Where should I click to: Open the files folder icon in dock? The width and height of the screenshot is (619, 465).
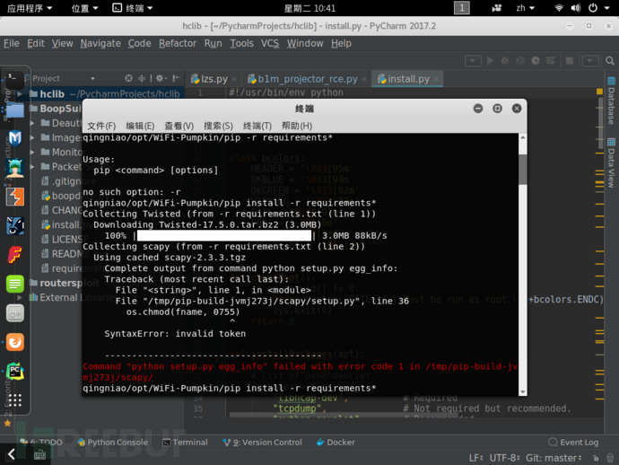pos(15,110)
